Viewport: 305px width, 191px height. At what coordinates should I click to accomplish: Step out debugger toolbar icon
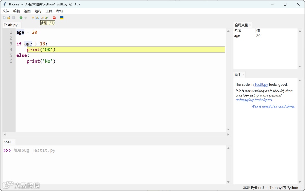42,18
